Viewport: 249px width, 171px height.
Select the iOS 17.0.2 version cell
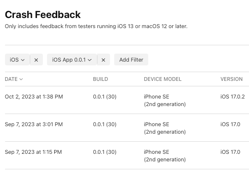233,97
